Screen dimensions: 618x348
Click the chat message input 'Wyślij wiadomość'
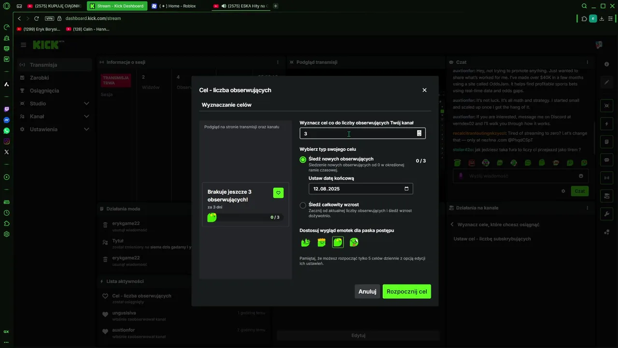click(x=520, y=176)
